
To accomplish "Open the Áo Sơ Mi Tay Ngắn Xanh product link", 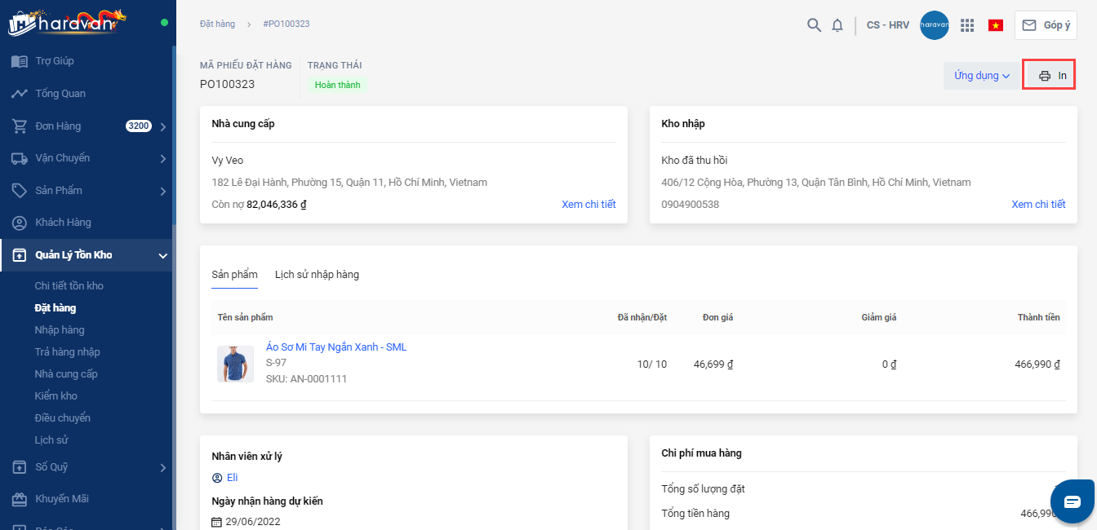I will [x=336, y=347].
